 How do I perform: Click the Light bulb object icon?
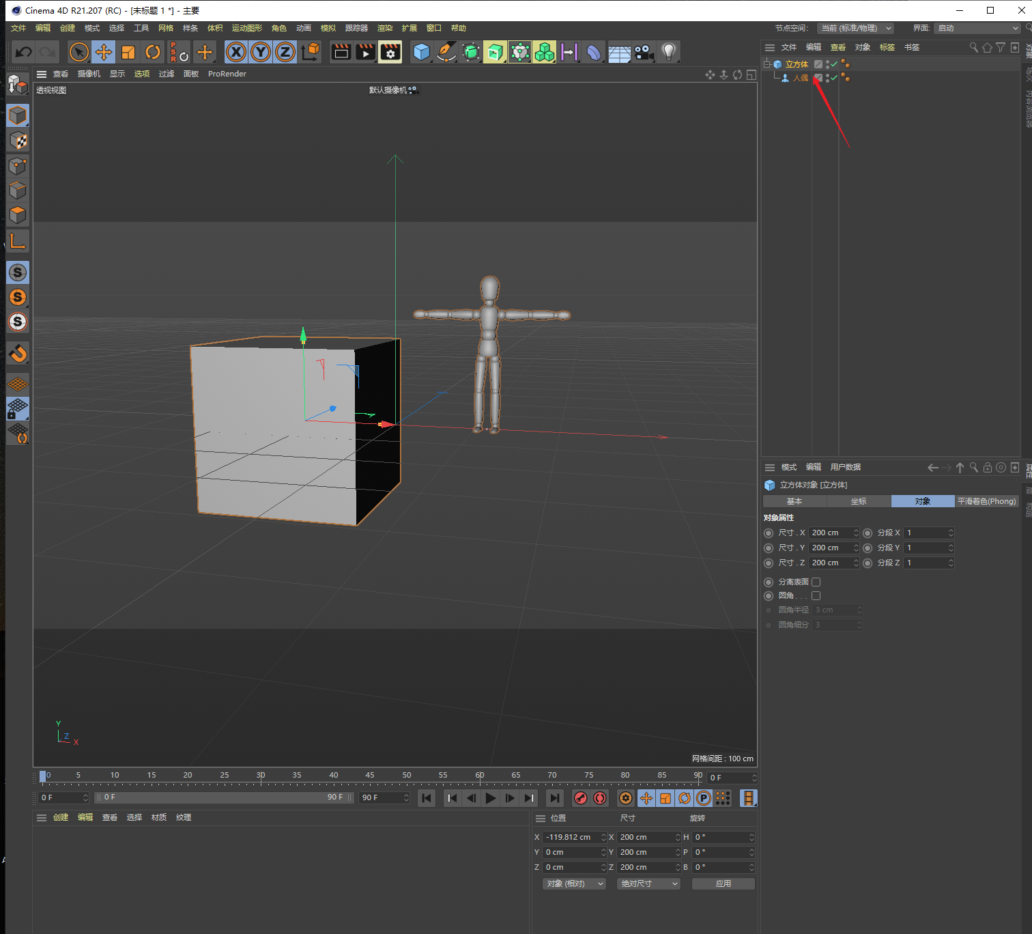tap(669, 52)
